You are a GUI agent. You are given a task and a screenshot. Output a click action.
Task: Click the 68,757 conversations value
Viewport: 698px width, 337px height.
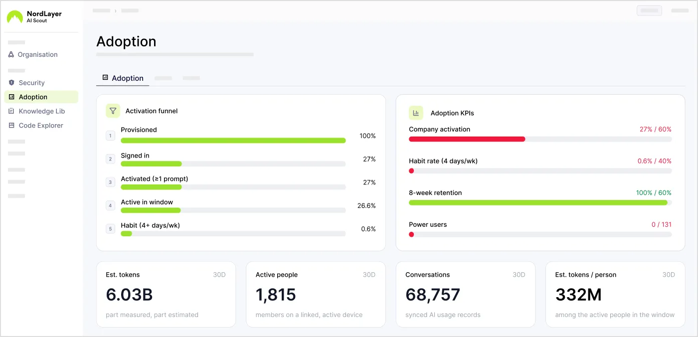point(433,295)
